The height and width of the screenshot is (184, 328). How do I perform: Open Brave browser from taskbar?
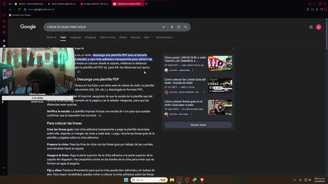click(202, 180)
